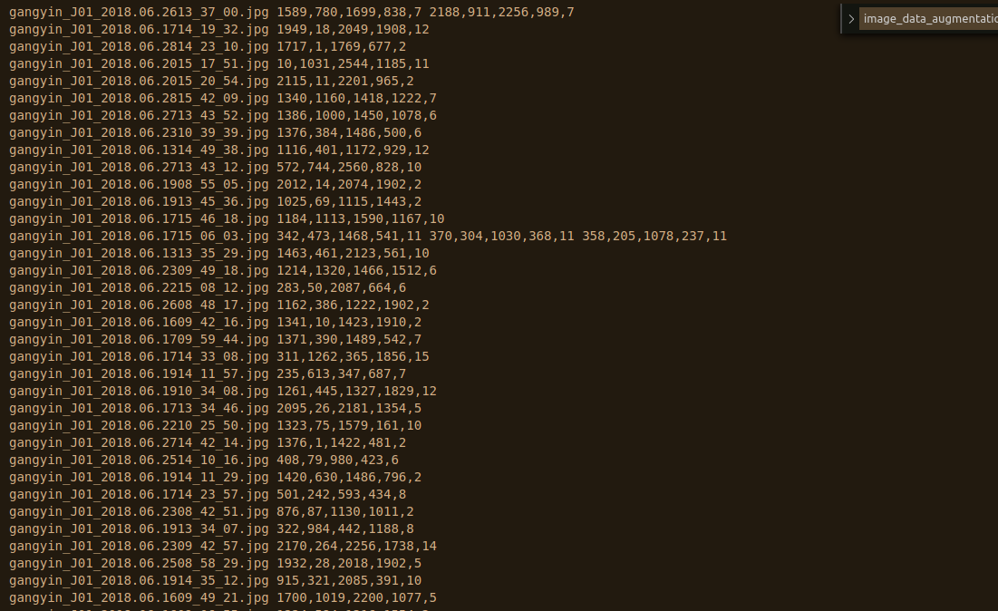Select gangyin_J01_2018.06.2215_08_12.jpg filename
998x611 pixels.
point(136,287)
